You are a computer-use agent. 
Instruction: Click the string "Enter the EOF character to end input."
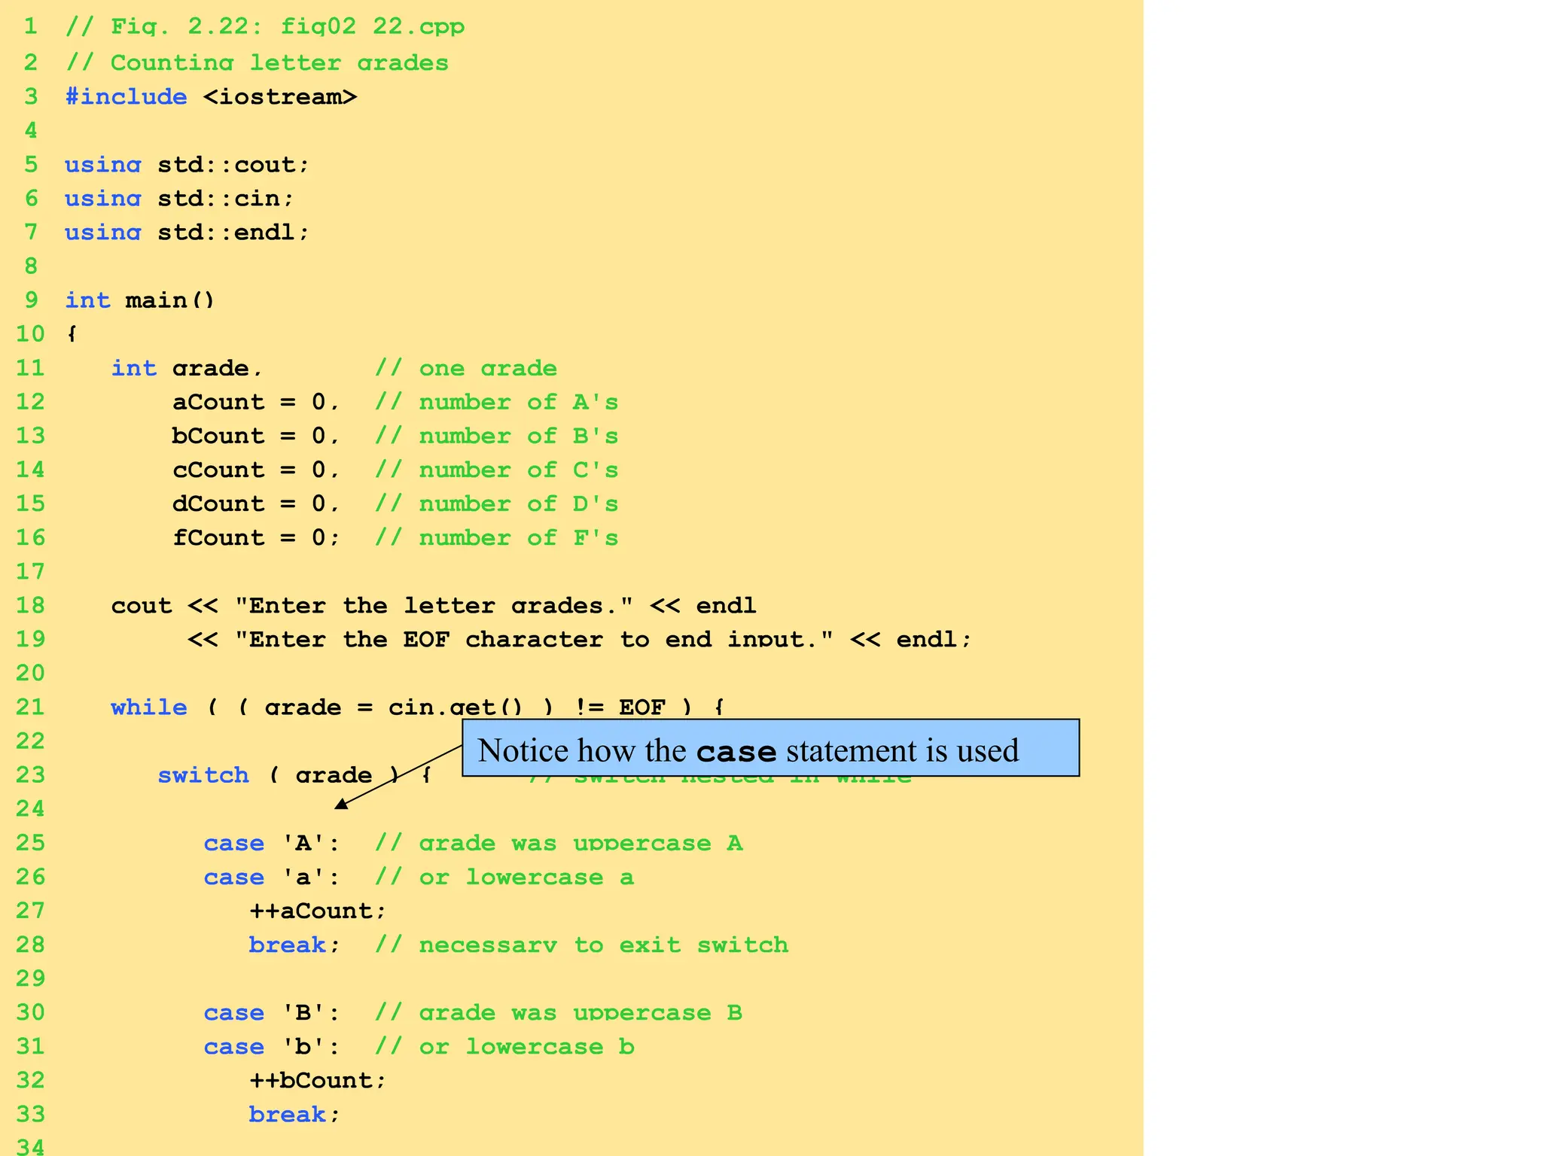(x=534, y=639)
